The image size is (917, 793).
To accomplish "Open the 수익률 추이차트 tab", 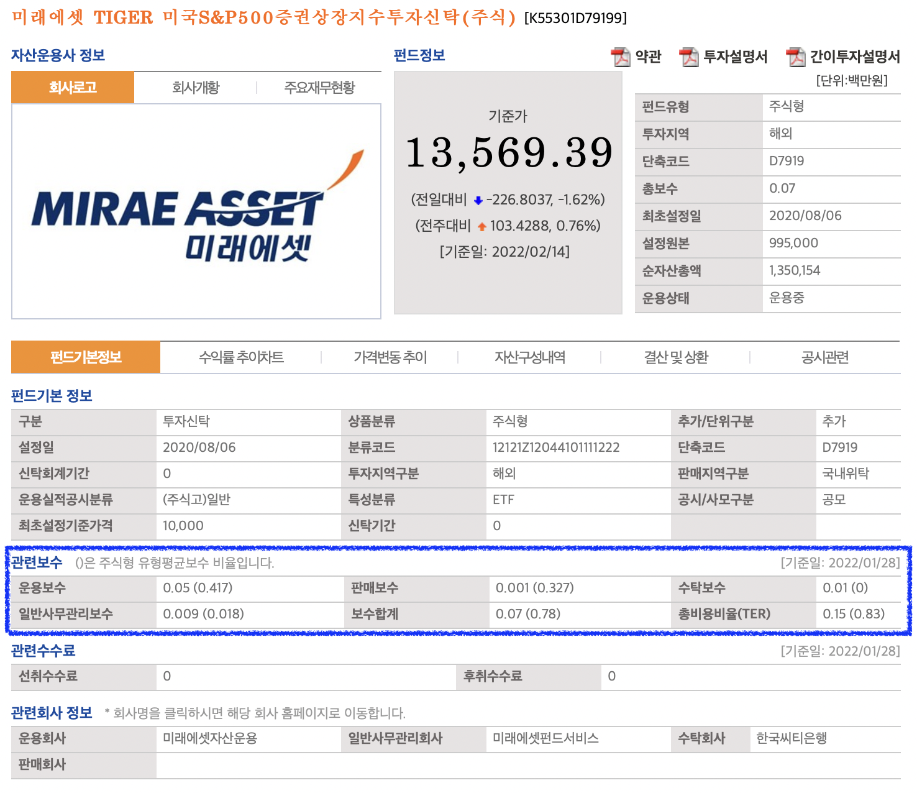I will coord(241,357).
